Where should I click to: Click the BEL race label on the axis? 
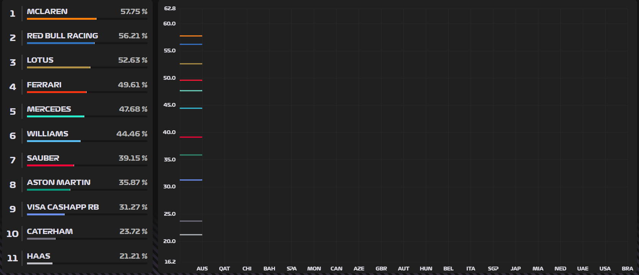448,269
